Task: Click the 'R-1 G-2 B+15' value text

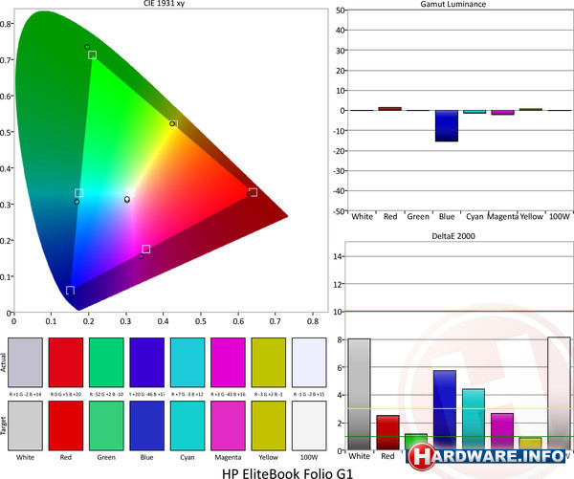Action: click(x=309, y=395)
